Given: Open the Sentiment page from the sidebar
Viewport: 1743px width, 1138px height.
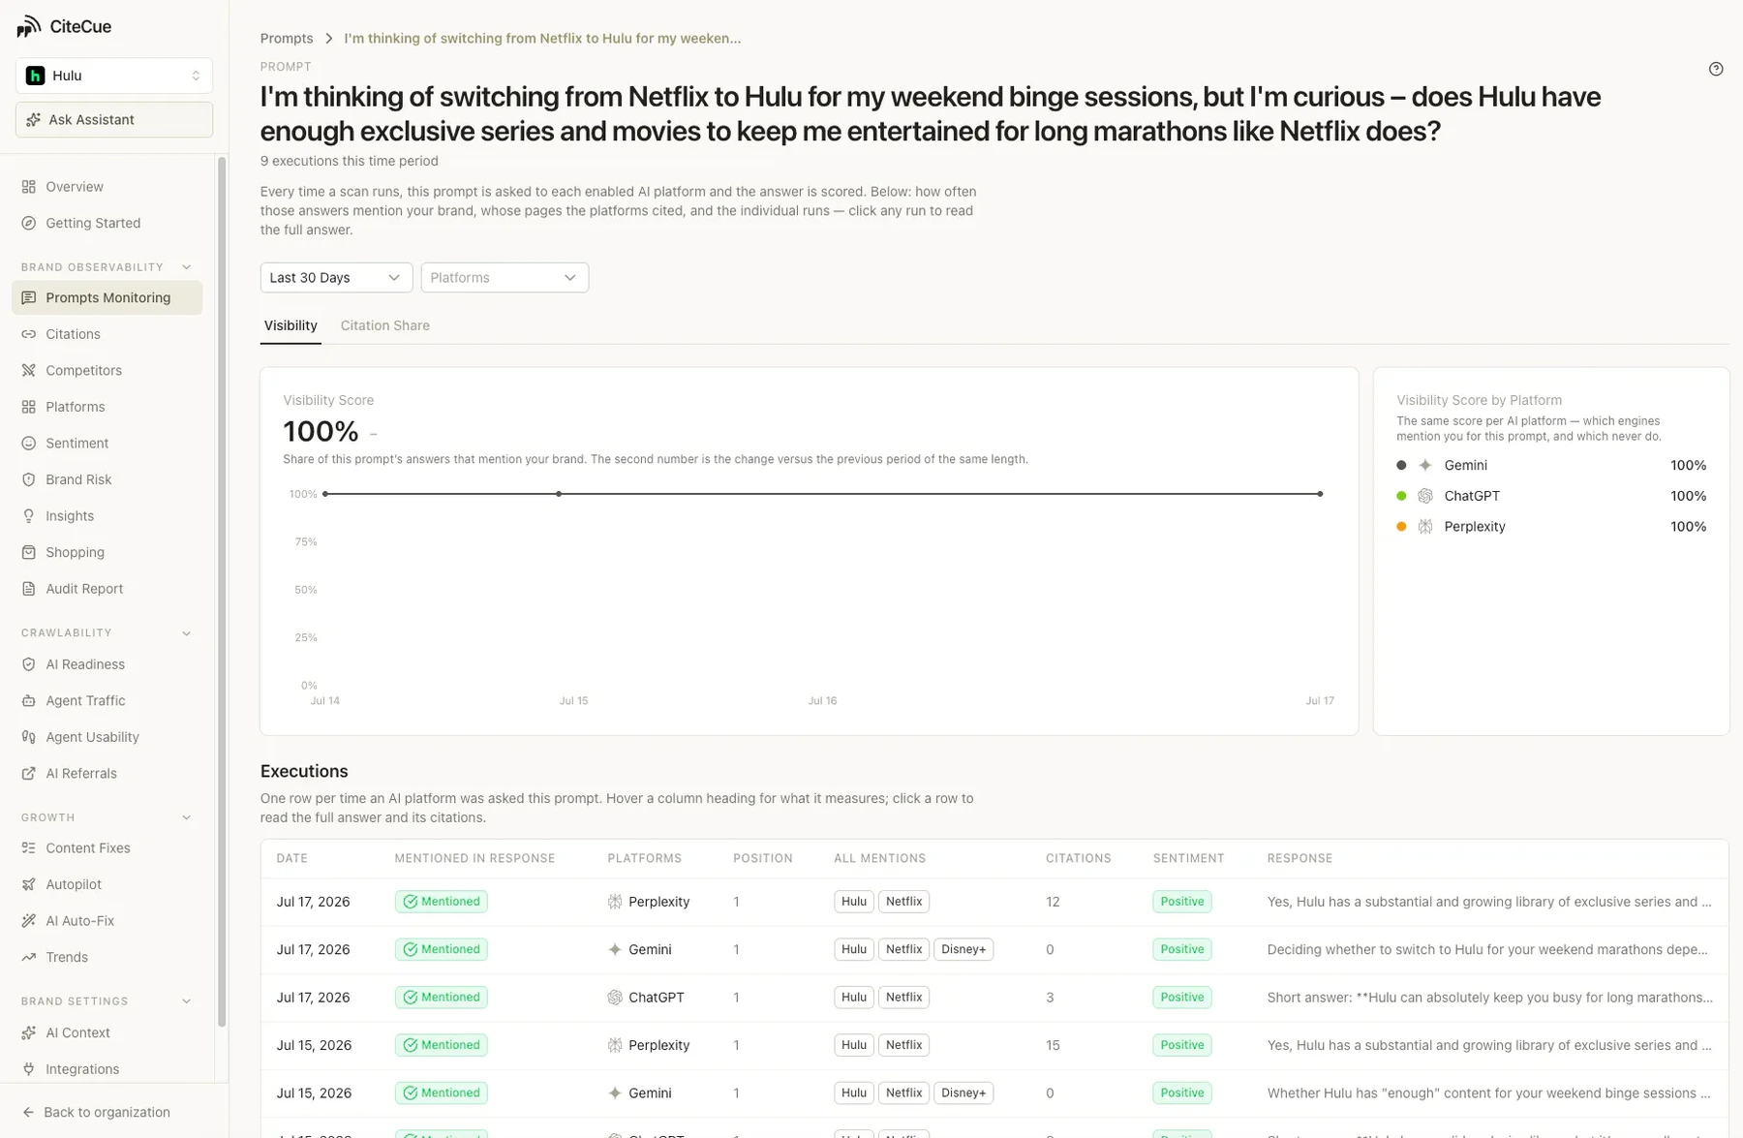Looking at the screenshot, I should [x=107, y=443].
